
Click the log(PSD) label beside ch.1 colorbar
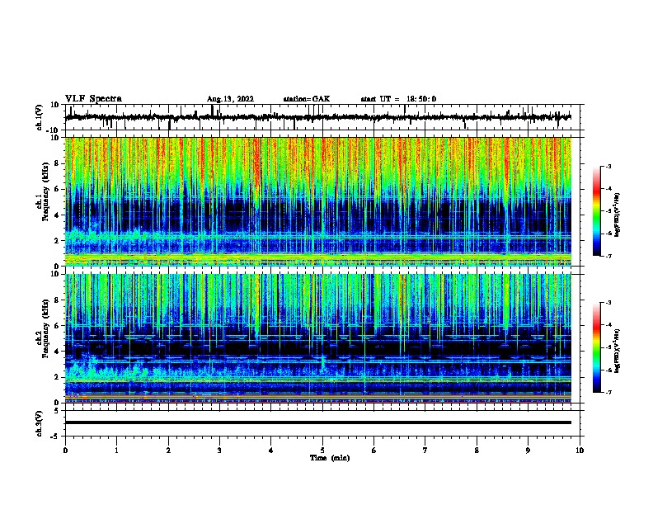click(617, 215)
